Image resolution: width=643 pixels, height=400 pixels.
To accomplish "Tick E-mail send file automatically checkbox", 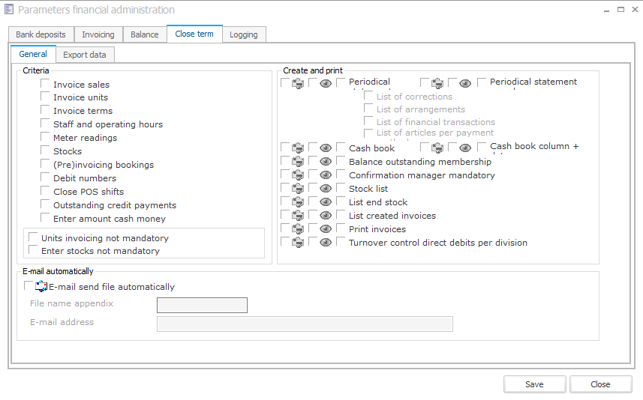I will pyautogui.click(x=29, y=285).
